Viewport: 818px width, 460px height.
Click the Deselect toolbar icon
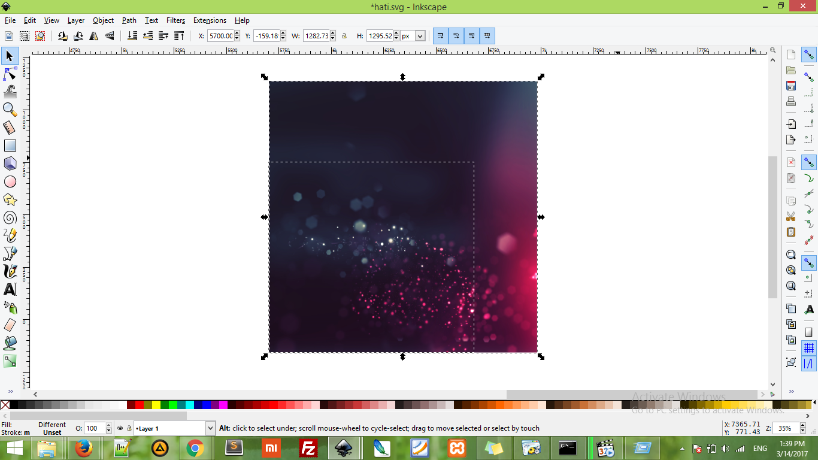pos(40,36)
